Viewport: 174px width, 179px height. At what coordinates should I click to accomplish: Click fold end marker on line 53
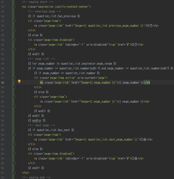pos(14,106)
